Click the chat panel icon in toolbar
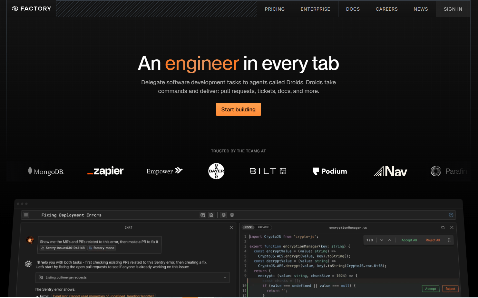 pyautogui.click(x=203, y=215)
